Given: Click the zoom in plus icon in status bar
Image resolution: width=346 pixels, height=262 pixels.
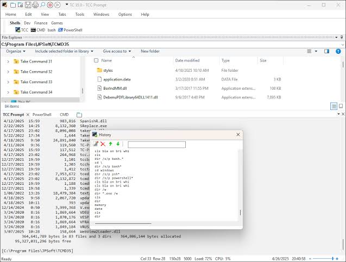Looking at the screenshot, I should [337, 259].
